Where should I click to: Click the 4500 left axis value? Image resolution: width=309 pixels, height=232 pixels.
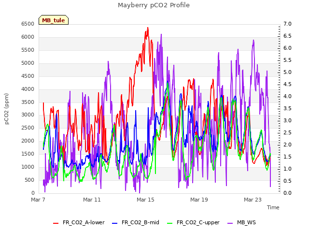[28, 76]
